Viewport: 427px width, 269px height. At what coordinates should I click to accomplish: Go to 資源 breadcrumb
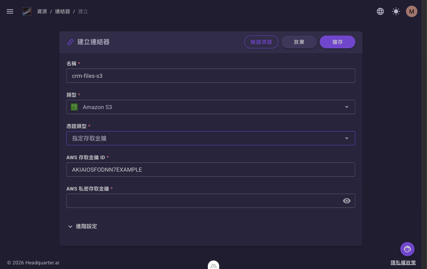click(42, 11)
